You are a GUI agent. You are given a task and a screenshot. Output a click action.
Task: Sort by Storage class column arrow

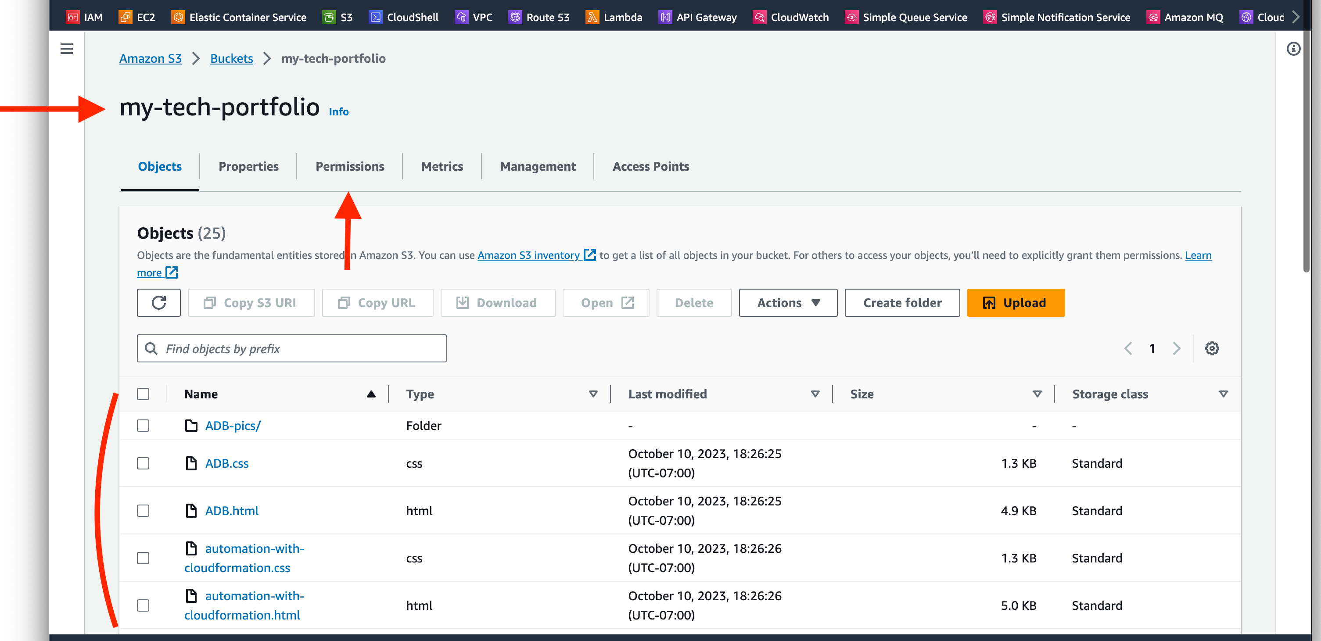coord(1224,394)
